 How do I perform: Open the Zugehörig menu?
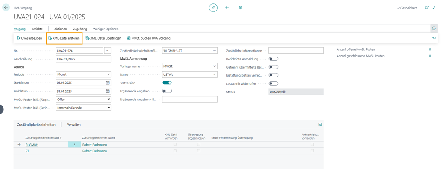[80, 29]
